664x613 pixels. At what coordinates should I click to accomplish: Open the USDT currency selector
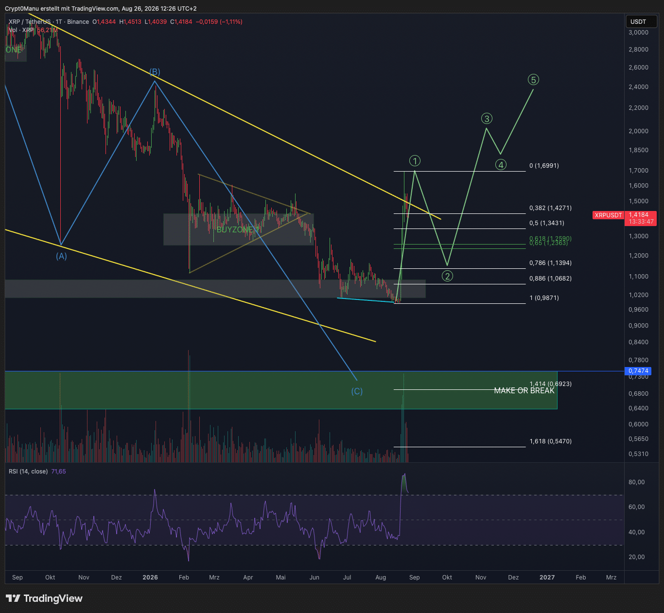point(641,21)
